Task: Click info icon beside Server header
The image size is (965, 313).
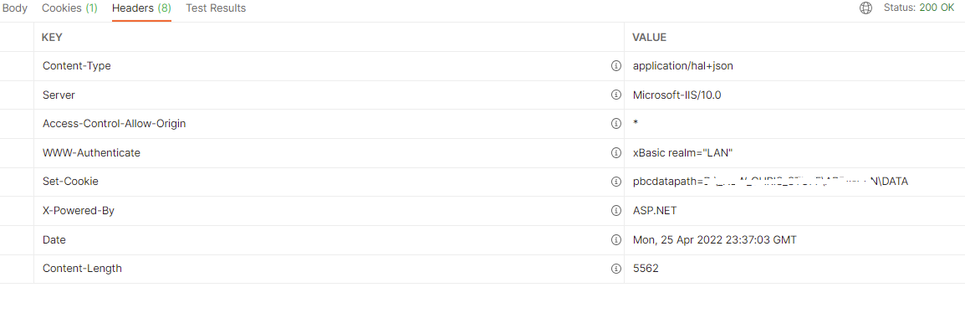Action: 615,95
